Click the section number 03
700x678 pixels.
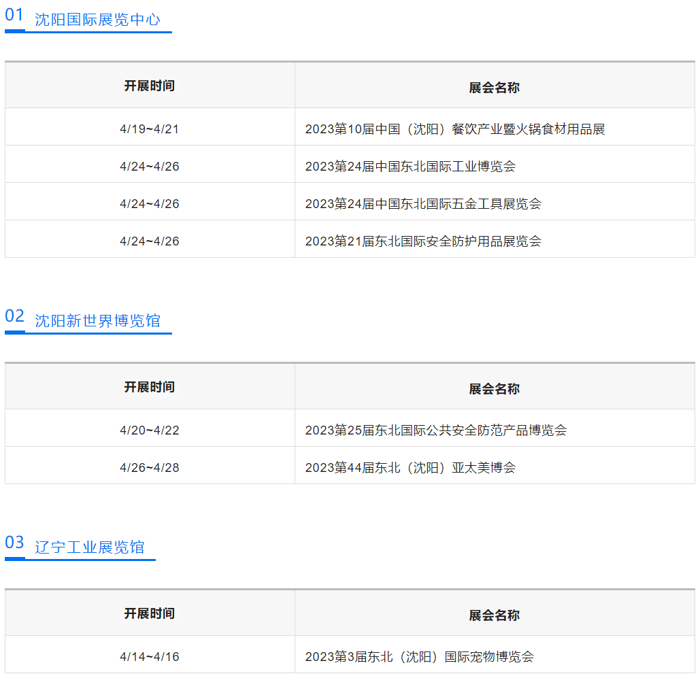pos(14,543)
